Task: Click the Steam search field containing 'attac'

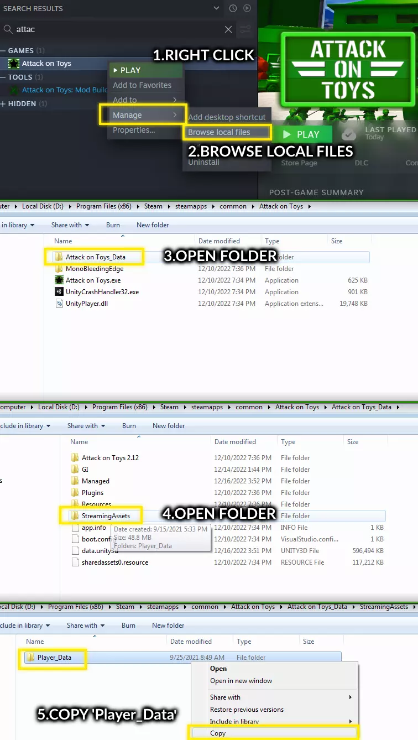Action: coord(119,29)
